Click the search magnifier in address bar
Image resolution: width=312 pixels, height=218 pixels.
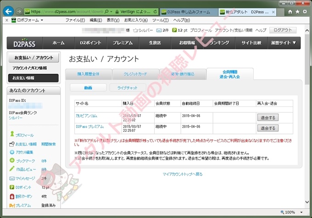[106, 12]
